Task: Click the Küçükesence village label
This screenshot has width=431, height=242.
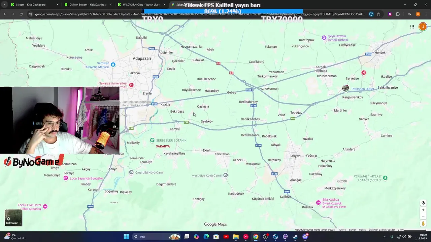Action: click(x=206, y=79)
